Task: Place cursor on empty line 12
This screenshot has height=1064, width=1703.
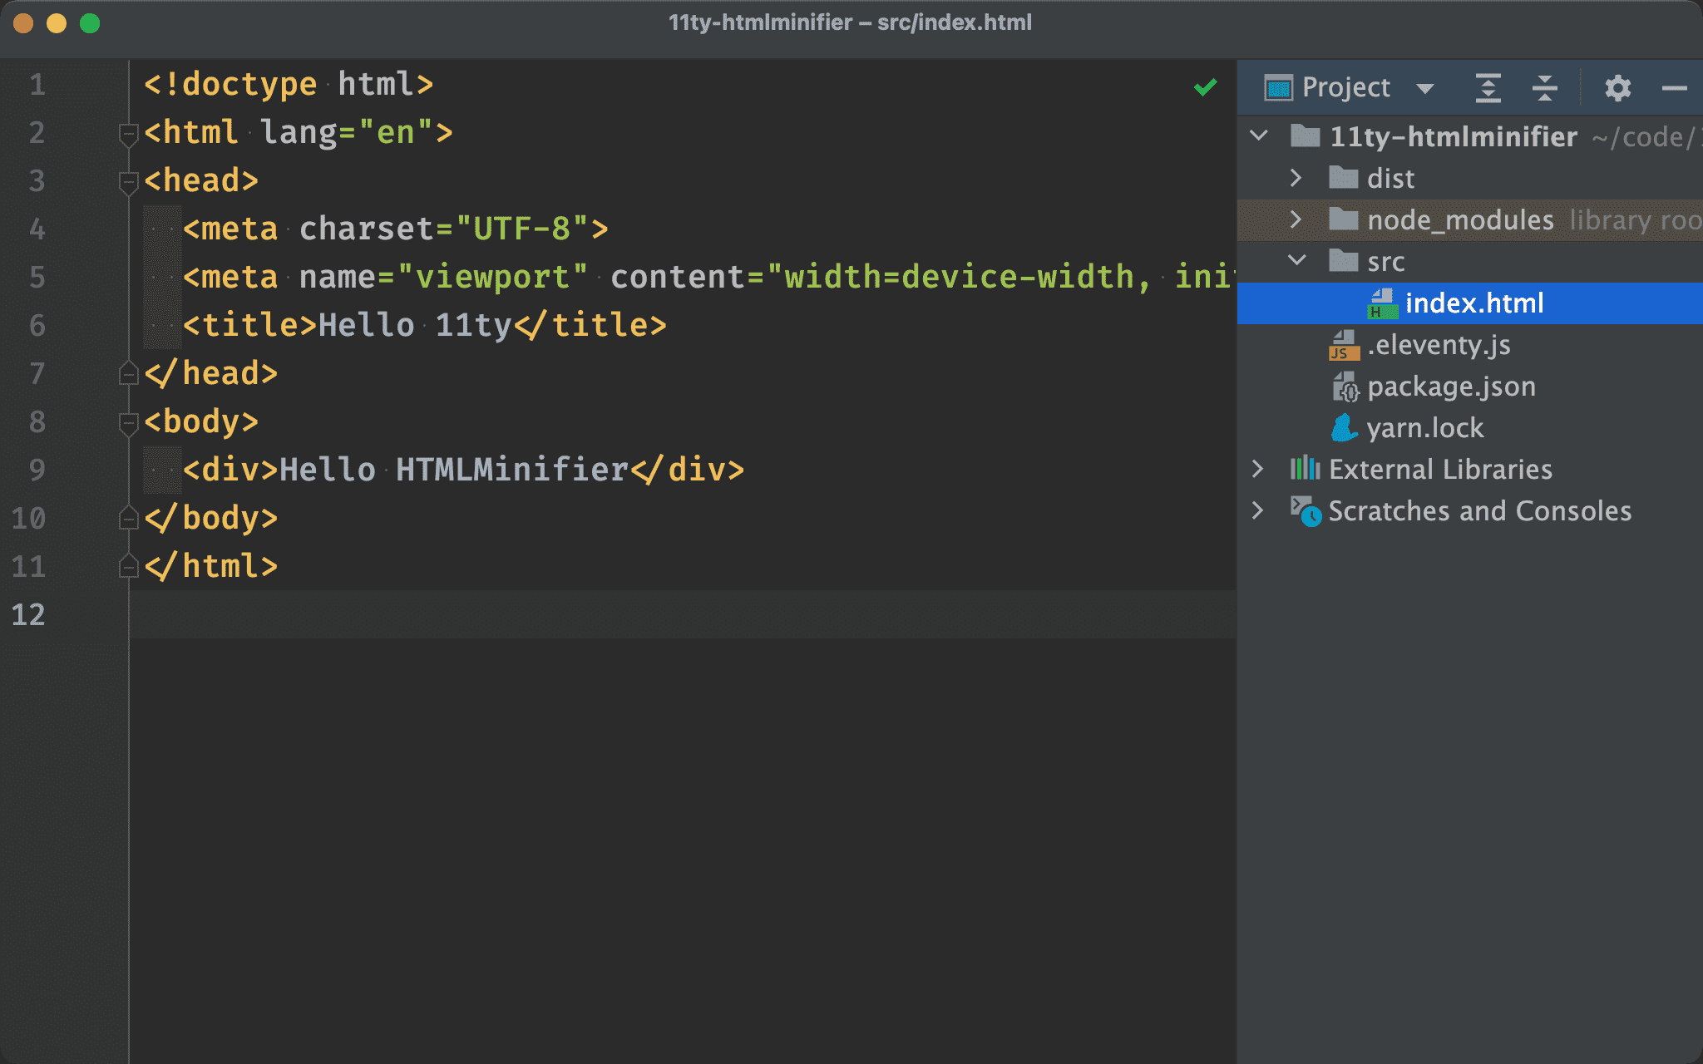Action: point(683,614)
